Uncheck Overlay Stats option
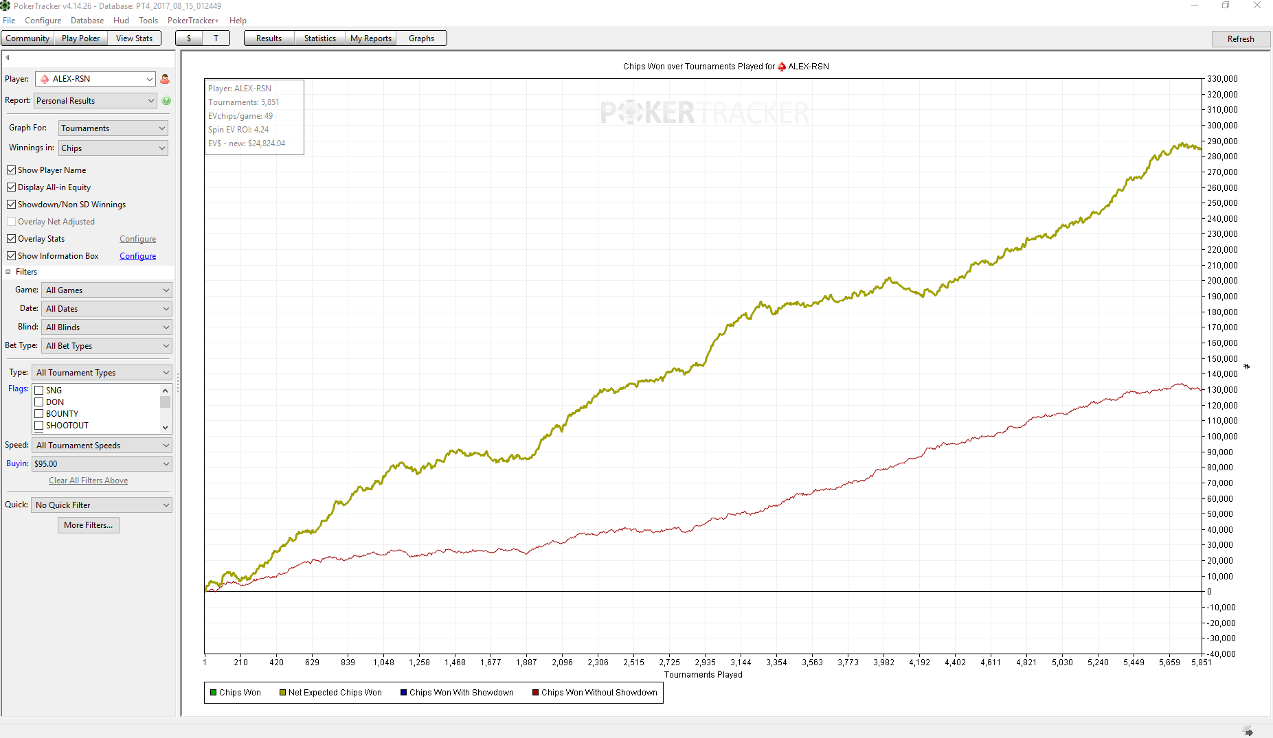 12,239
